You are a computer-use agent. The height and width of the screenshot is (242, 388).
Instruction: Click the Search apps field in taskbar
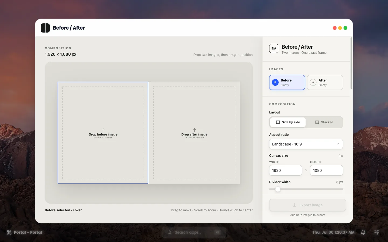click(194, 232)
